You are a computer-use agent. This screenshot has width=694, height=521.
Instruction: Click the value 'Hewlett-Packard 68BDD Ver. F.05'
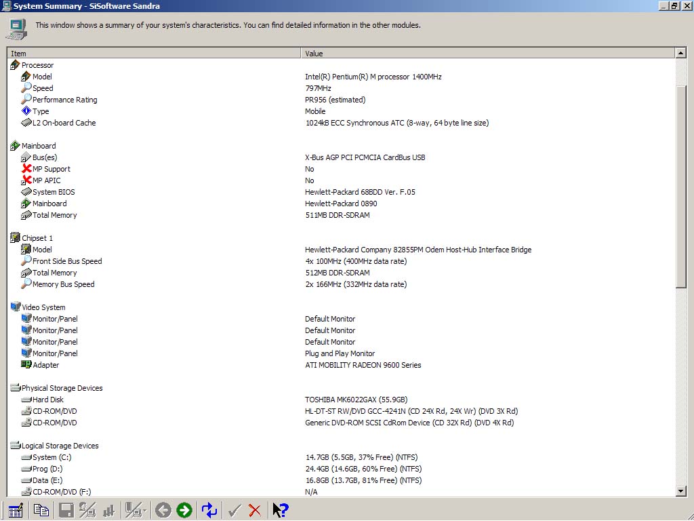coord(360,192)
